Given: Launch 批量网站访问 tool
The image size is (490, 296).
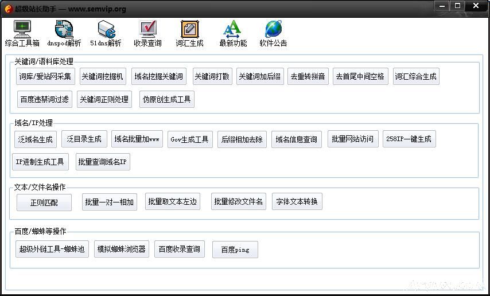Looking at the screenshot, I should pos(353,139).
